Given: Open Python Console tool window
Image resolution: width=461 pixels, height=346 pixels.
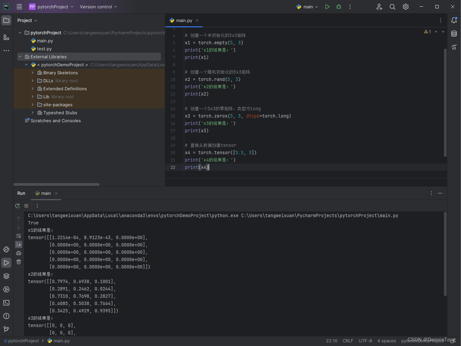Looking at the screenshot, I should pos(6,249).
